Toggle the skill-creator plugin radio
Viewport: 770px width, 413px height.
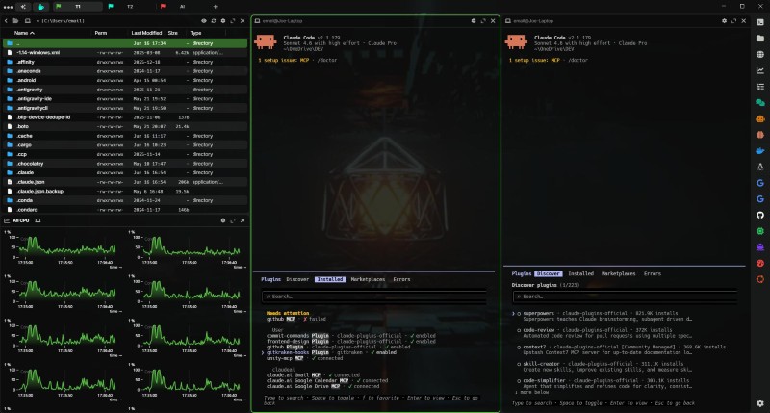(x=519, y=364)
